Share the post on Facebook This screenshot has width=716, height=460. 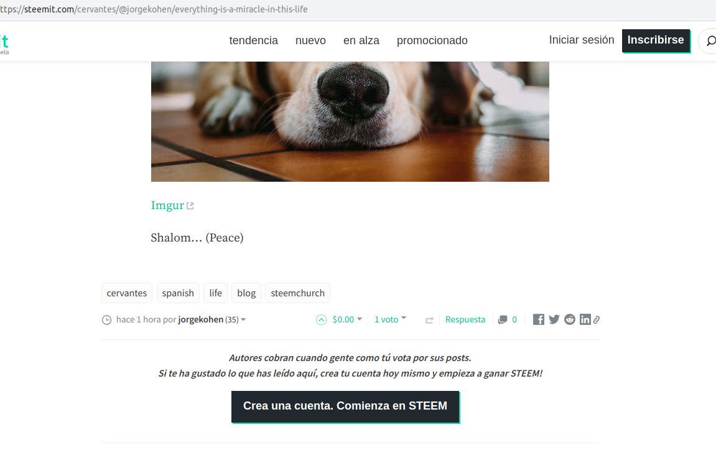(538, 319)
